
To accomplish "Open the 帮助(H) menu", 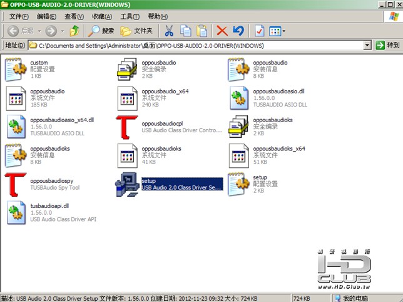I will point(158,16).
